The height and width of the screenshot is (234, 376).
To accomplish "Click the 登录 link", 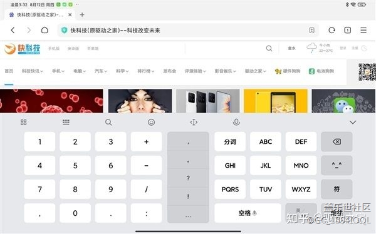I will coord(343,48).
